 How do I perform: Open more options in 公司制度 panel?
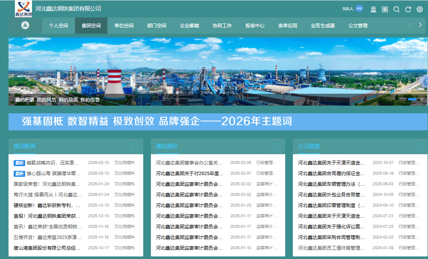pos(419,147)
